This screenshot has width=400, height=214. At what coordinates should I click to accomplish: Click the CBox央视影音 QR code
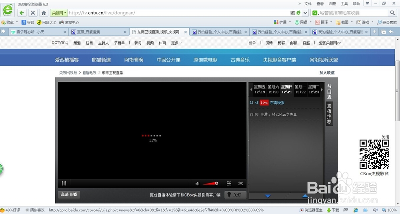click(374, 155)
